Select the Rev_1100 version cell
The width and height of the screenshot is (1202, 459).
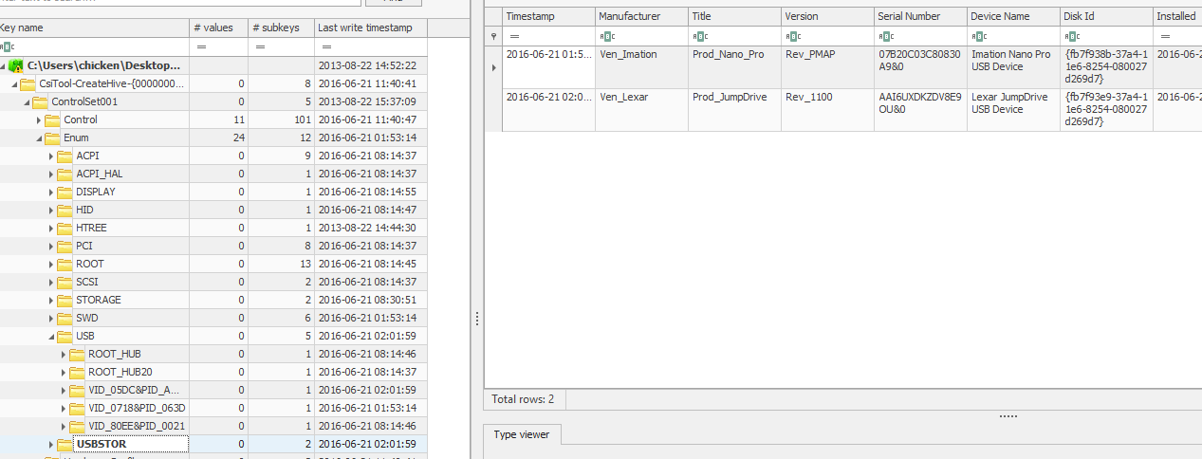click(x=826, y=110)
